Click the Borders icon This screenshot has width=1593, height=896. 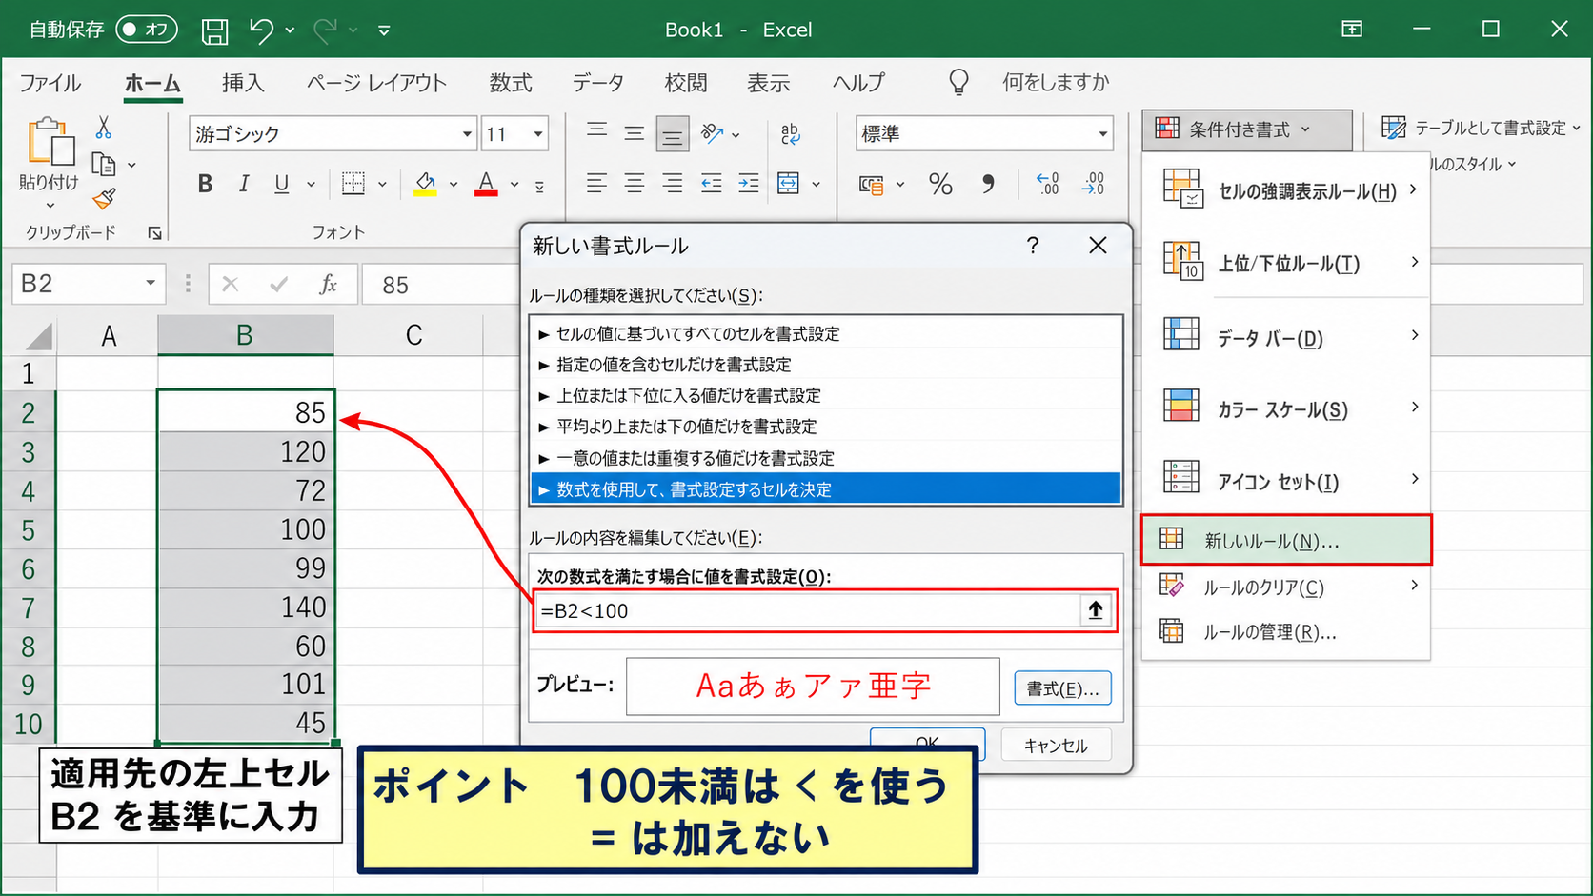coord(353,184)
